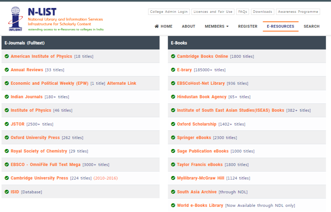Open Annual Reviews link
Image resolution: width=331 pixels, height=212 pixels.
[27, 70]
